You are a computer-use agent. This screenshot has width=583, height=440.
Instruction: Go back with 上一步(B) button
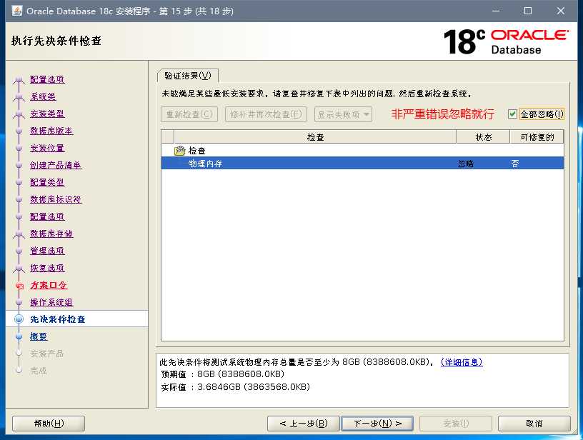click(x=304, y=424)
